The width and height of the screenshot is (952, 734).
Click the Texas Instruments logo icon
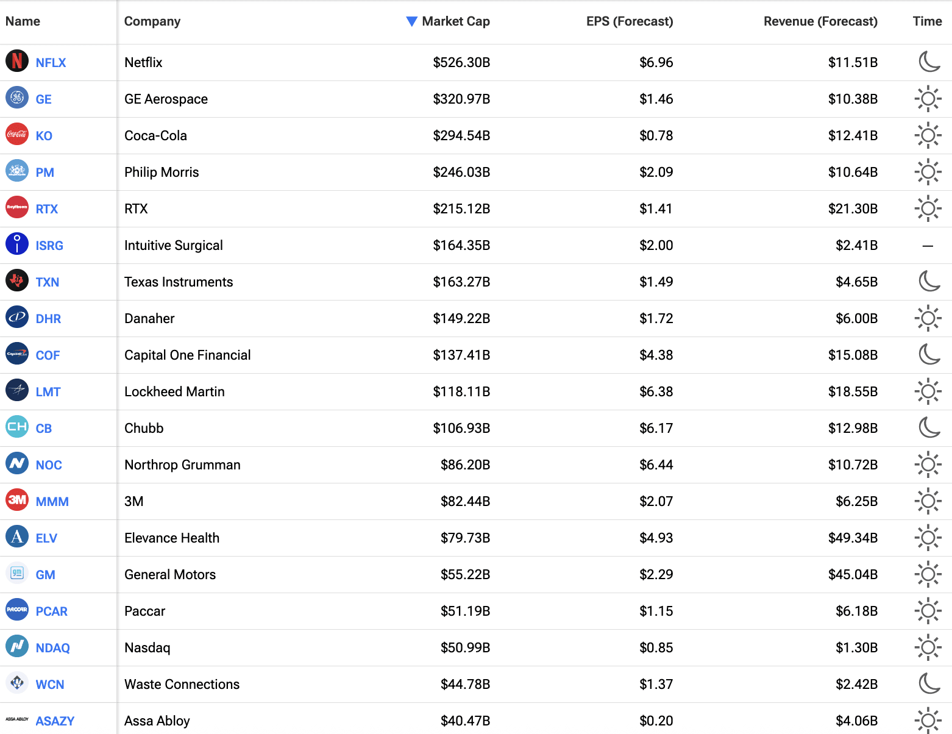click(17, 280)
